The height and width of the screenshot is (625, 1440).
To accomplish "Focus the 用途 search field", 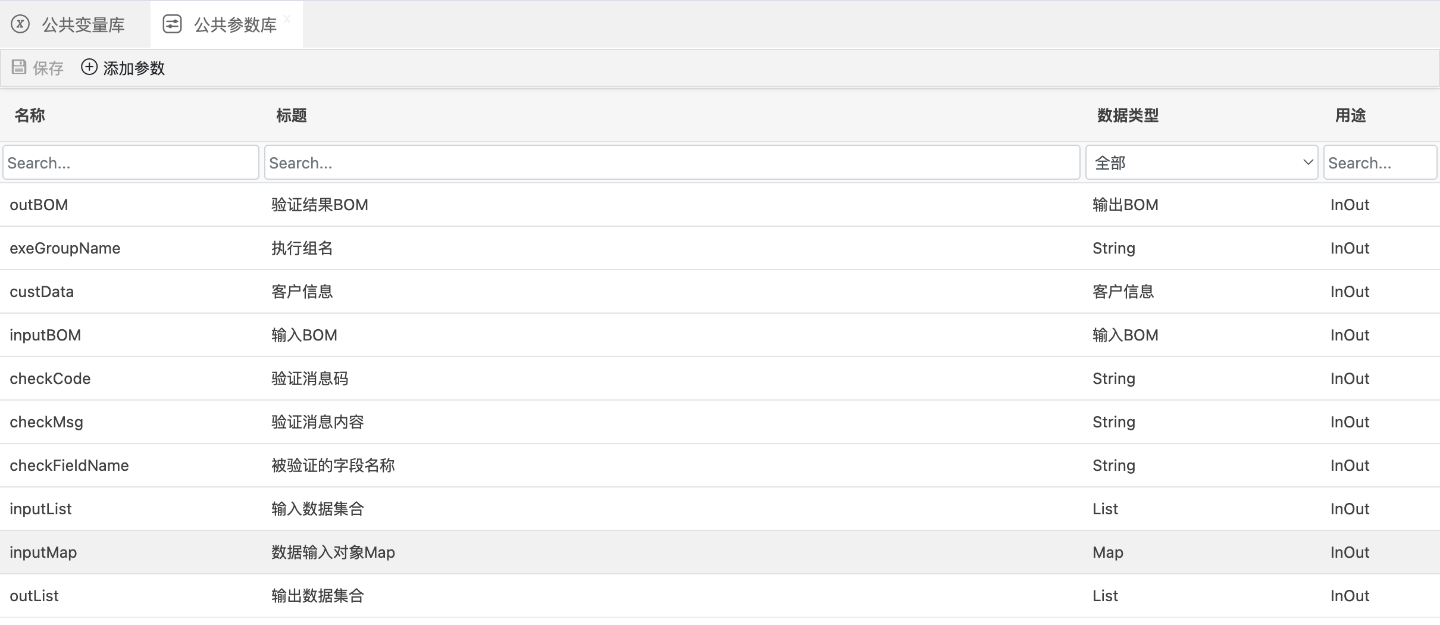I will [1379, 162].
